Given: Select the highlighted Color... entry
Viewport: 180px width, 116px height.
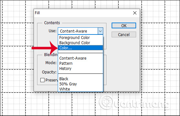Looking at the screenshot, I should tap(80, 48).
